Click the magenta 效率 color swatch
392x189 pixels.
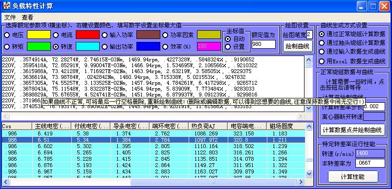click(209, 46)
